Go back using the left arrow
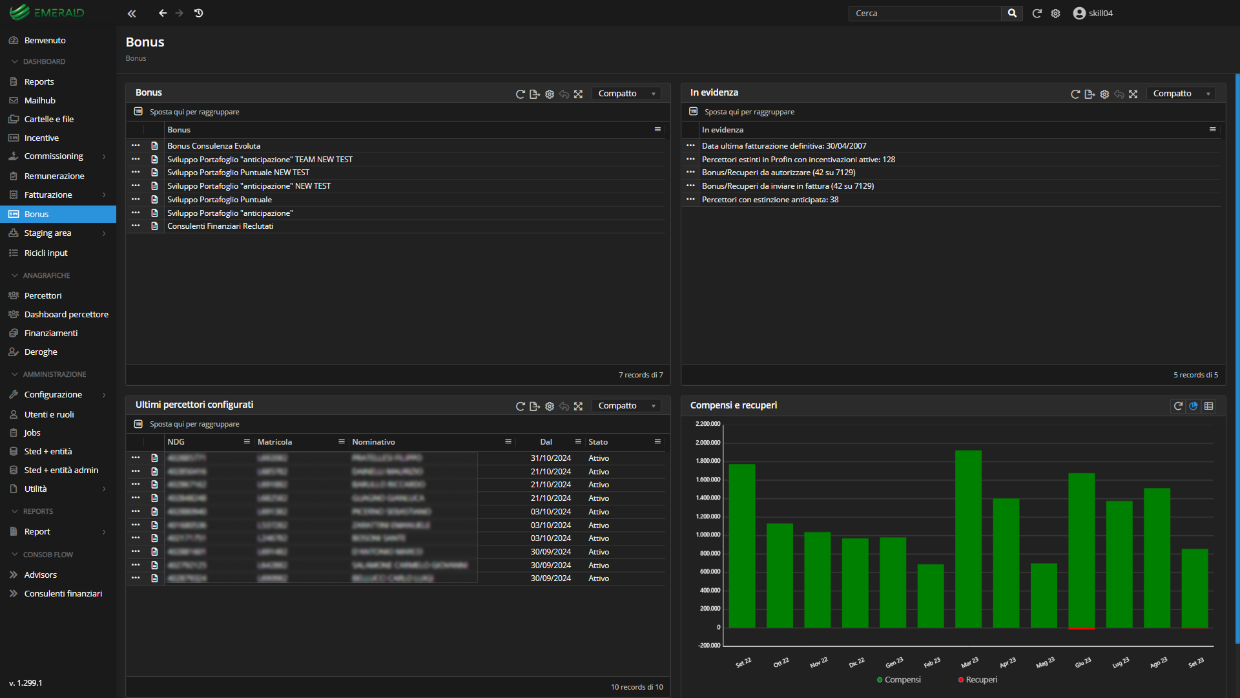1240x698 pixels. [163, 13]
